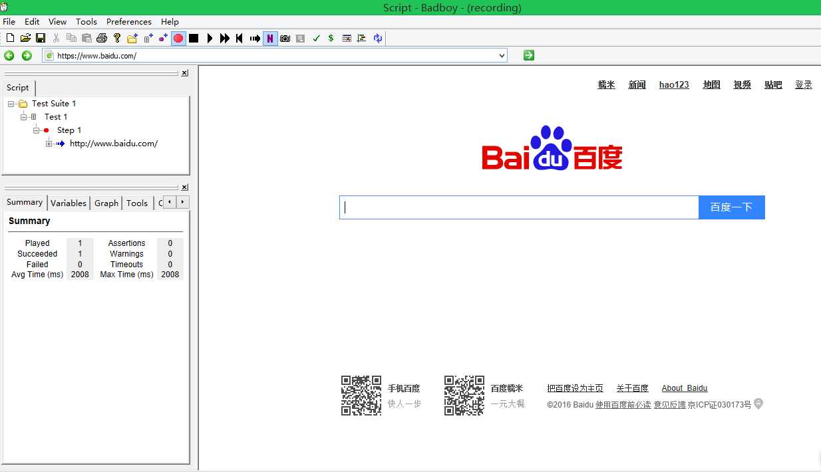The width and height of the screenshot is (821, 472).
Task: Add a new Test with the toolbar icon
Action: [148, 39]
